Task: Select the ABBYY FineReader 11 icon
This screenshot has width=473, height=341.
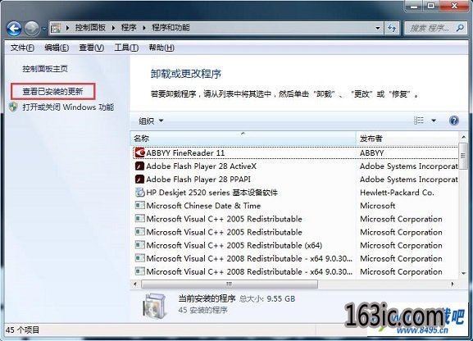Action: pyautogui.click(x=139, y=152)
